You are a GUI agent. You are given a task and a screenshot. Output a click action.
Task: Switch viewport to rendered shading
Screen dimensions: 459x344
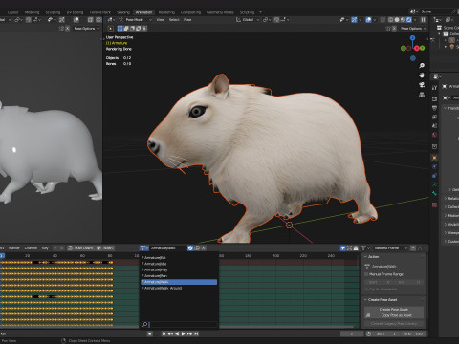coord(409,20)
